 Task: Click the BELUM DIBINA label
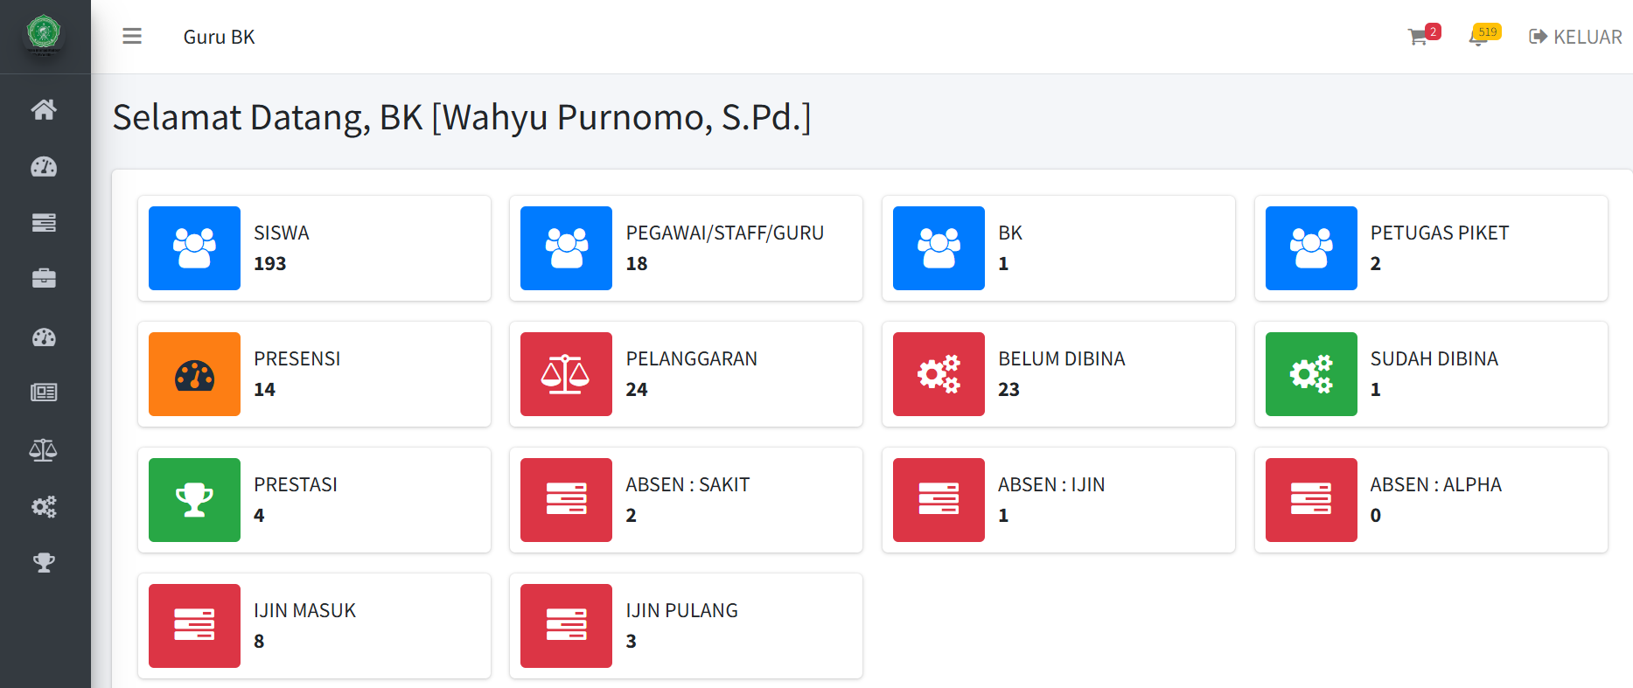coord(1062,359)
